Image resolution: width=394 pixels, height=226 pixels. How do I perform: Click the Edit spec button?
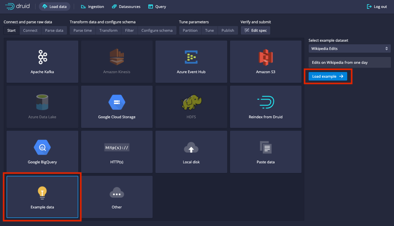coord(256,30)
